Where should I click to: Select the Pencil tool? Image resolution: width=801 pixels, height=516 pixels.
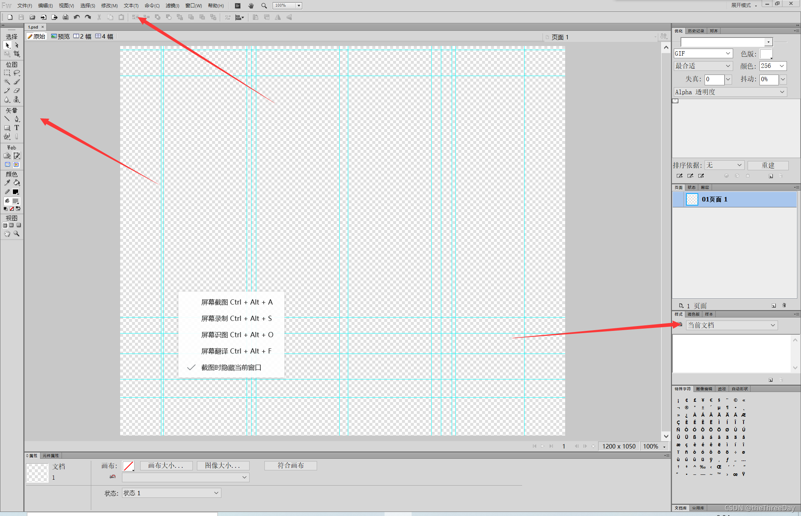(x=7, y=91)
